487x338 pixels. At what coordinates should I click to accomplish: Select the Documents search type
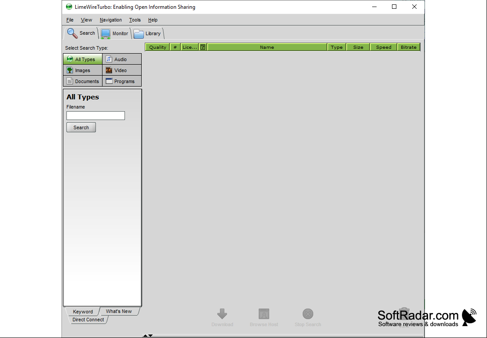[83, 81]
